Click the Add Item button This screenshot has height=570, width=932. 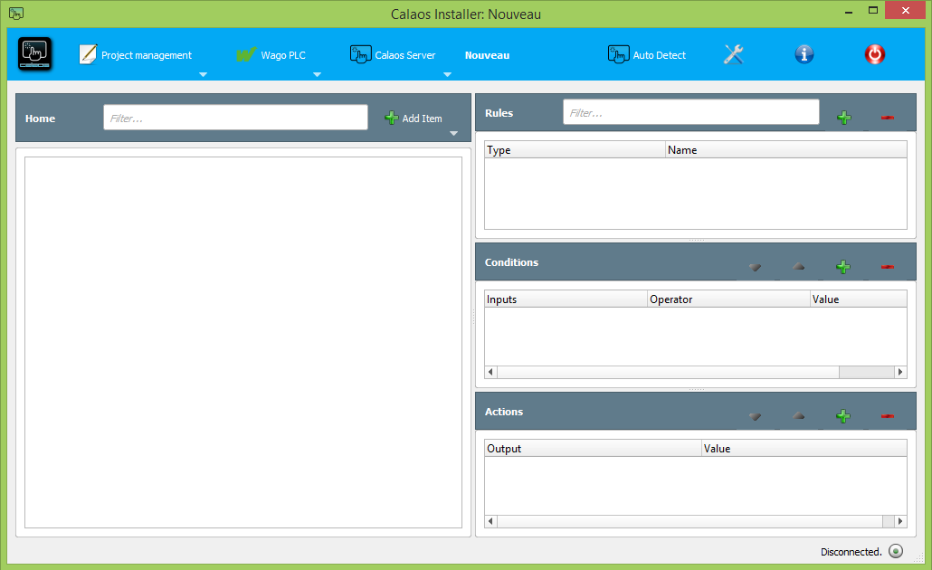414,119
